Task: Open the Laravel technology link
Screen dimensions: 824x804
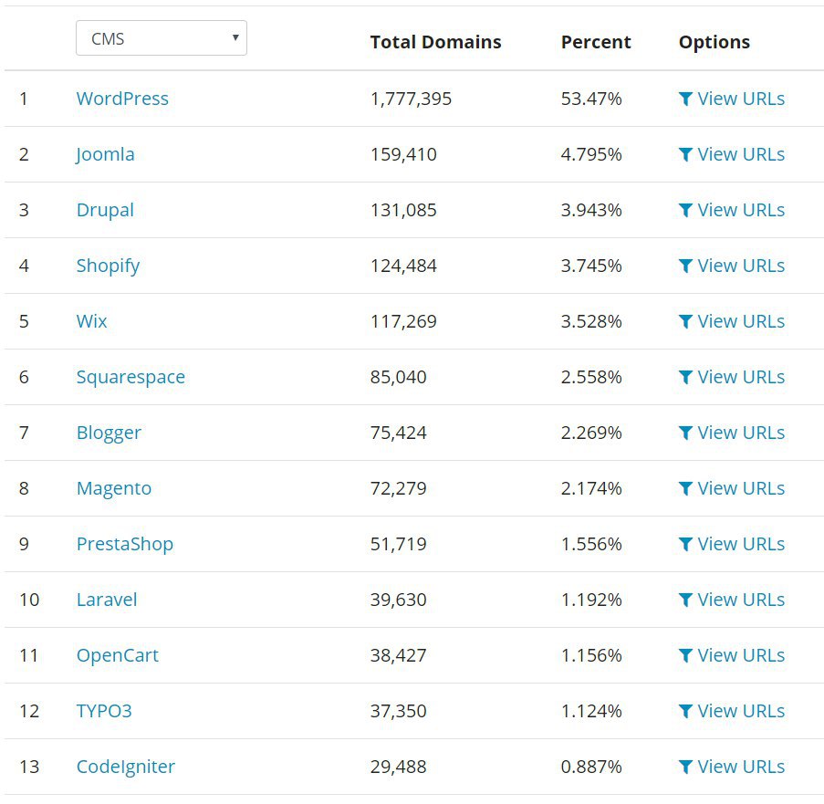Action: (x=107, y=600)
